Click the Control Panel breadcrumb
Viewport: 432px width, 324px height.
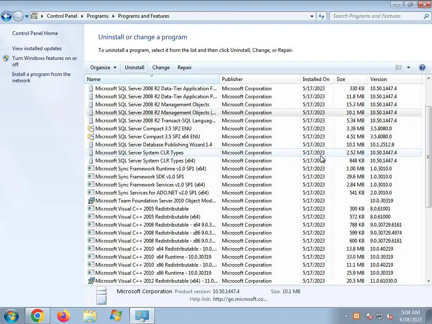point(62,16)
